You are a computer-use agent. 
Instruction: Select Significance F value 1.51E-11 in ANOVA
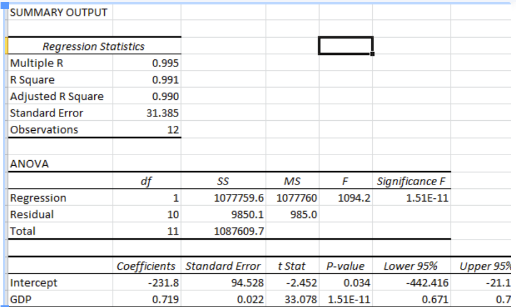411,198
